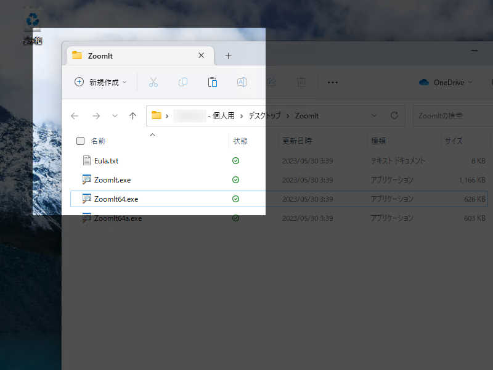The width and height of the screenshot is (493, 370).
Task: Select the Paste icon
Action: (212, 81)
